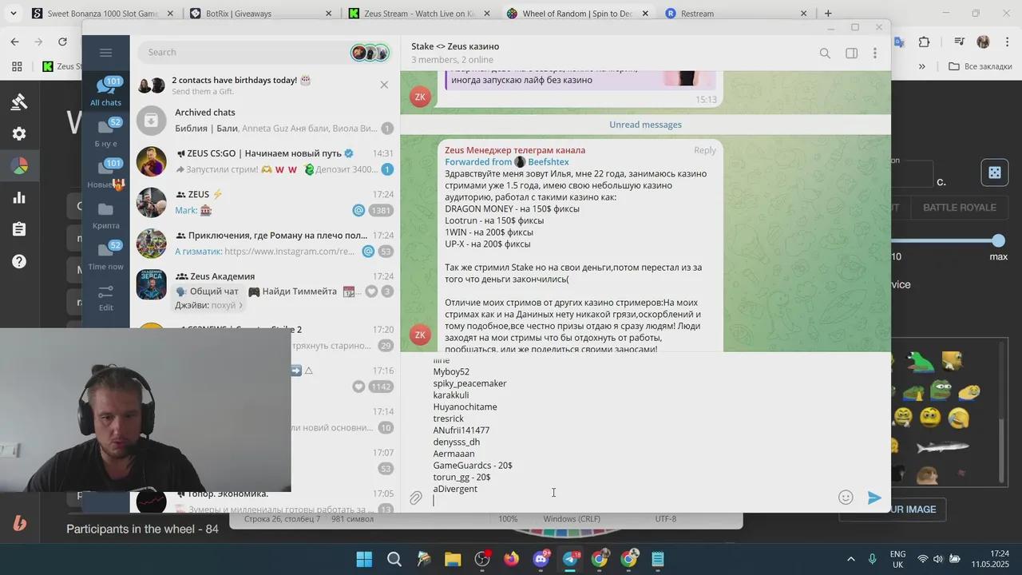Open the stories avatars in search bar
The image size is (1022, 575).
tap(370, 53)
